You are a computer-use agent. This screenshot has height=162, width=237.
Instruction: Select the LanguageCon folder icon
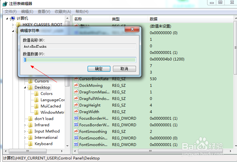(x=36, y=100)
